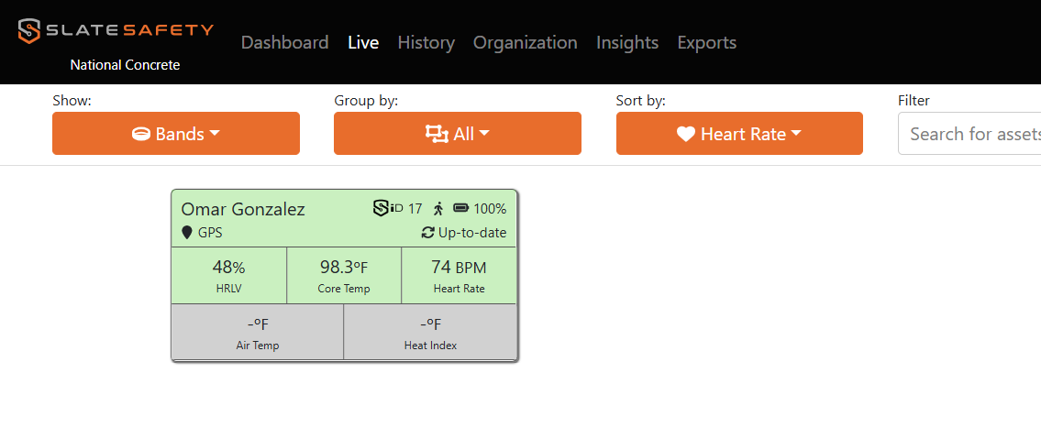
Task: Click the walking person activity icon
Action: click(x=437, y=209)
